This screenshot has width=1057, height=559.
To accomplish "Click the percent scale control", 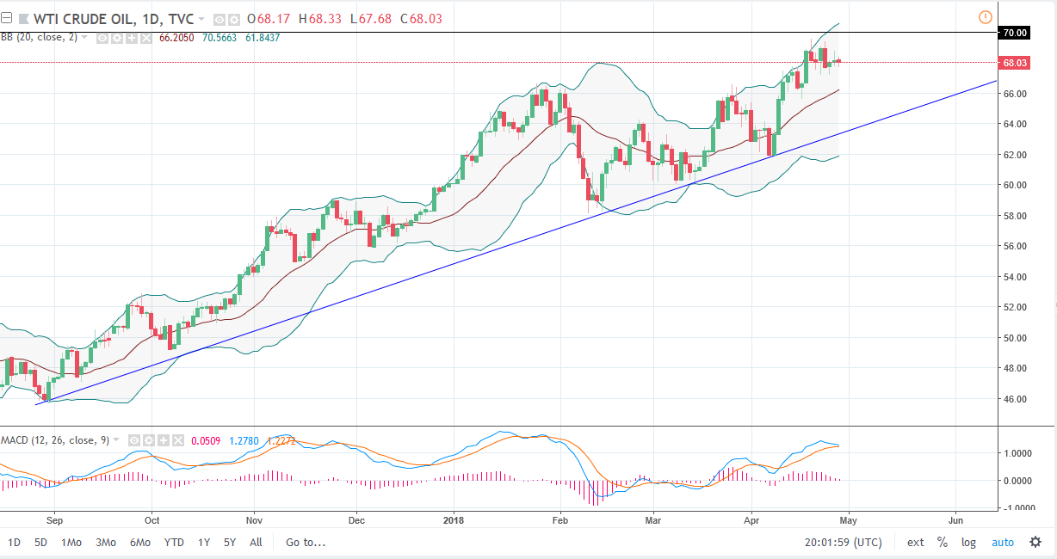I will (x=942, y=543).
